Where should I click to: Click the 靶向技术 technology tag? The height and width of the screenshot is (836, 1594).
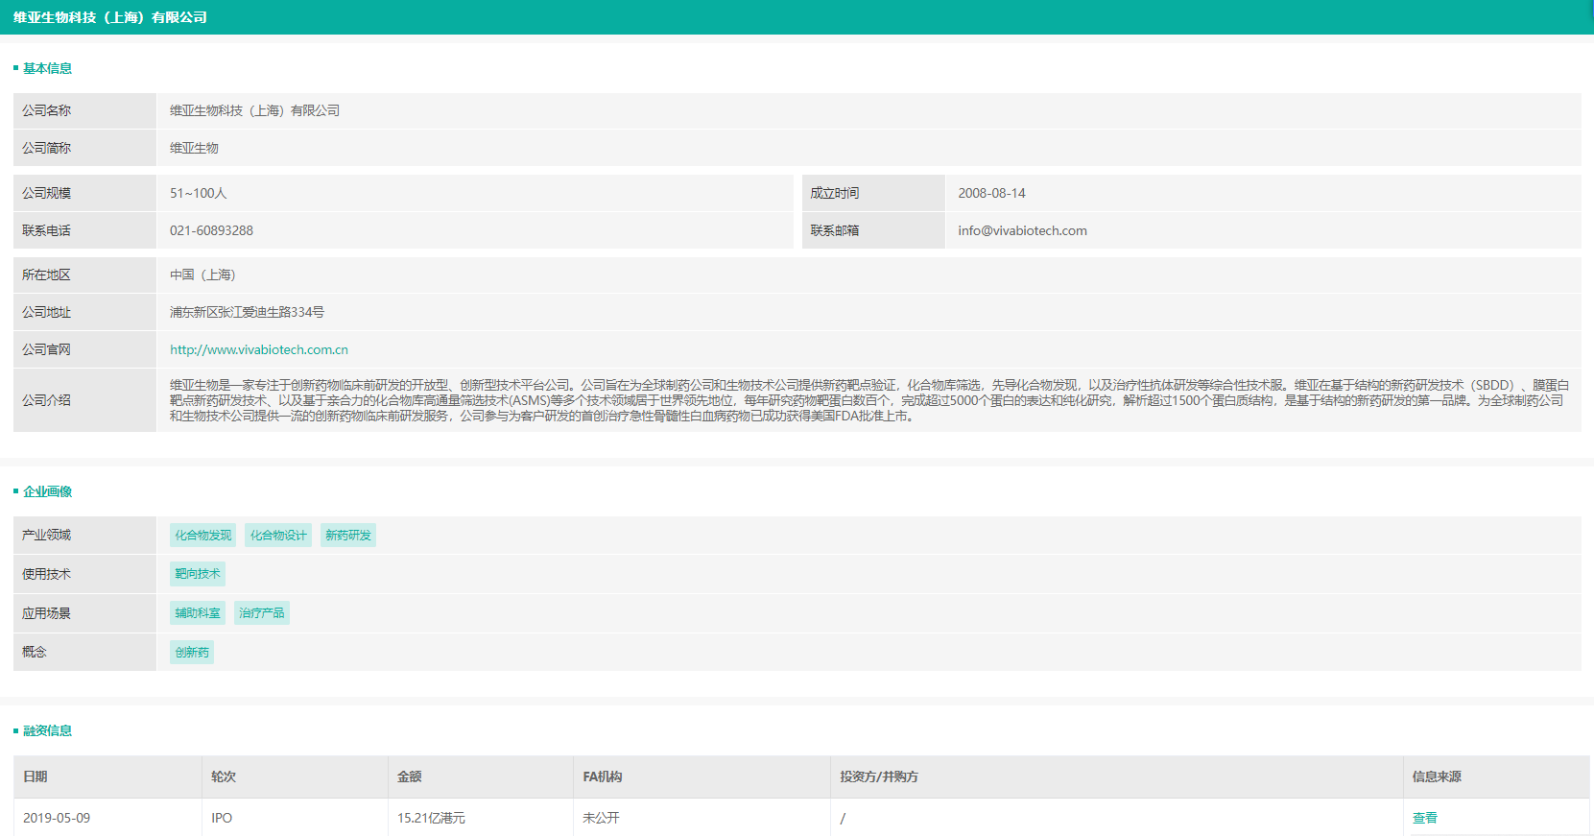click(x=197, y=574)
